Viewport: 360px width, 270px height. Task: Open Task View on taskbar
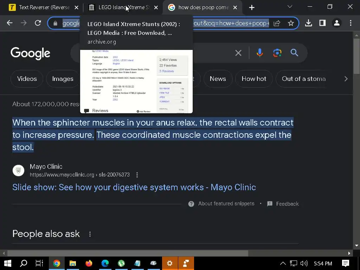click(39, 263)
